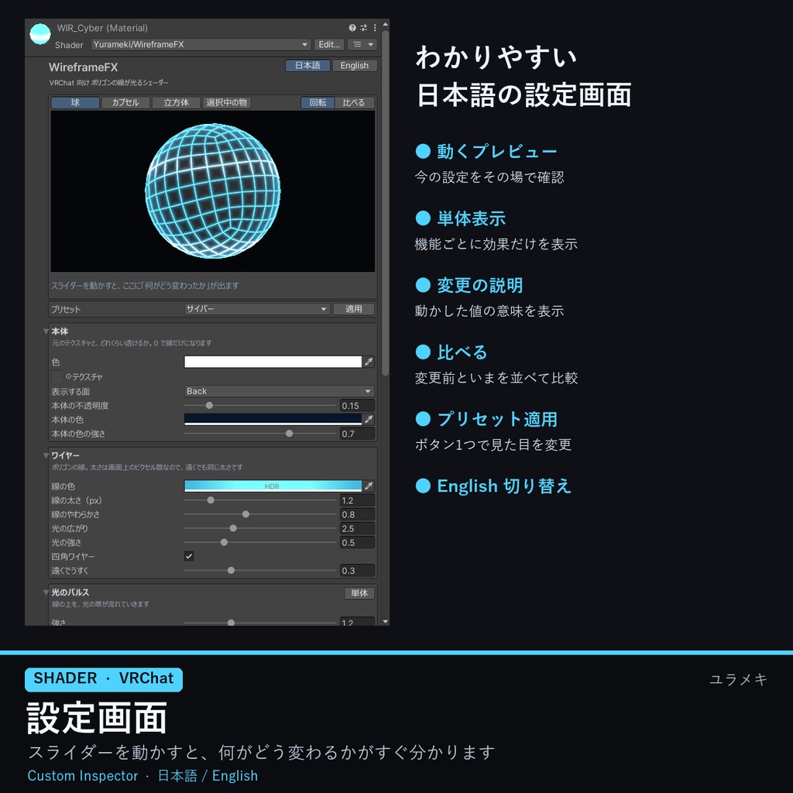Screen dimensions: 793x793
Task: Select the 立方体 preview shape
Action: click(176, 103)
